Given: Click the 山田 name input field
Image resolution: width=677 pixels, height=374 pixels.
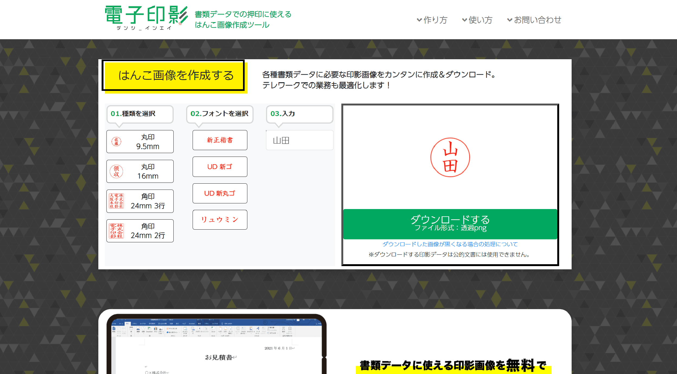Looking at the screenshot, I should click(x=300, y=140).
